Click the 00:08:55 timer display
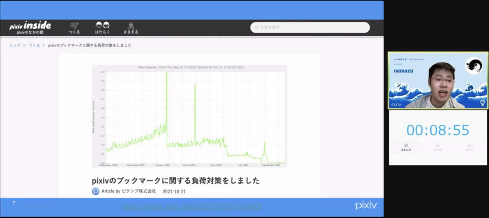 click(438, 130)
